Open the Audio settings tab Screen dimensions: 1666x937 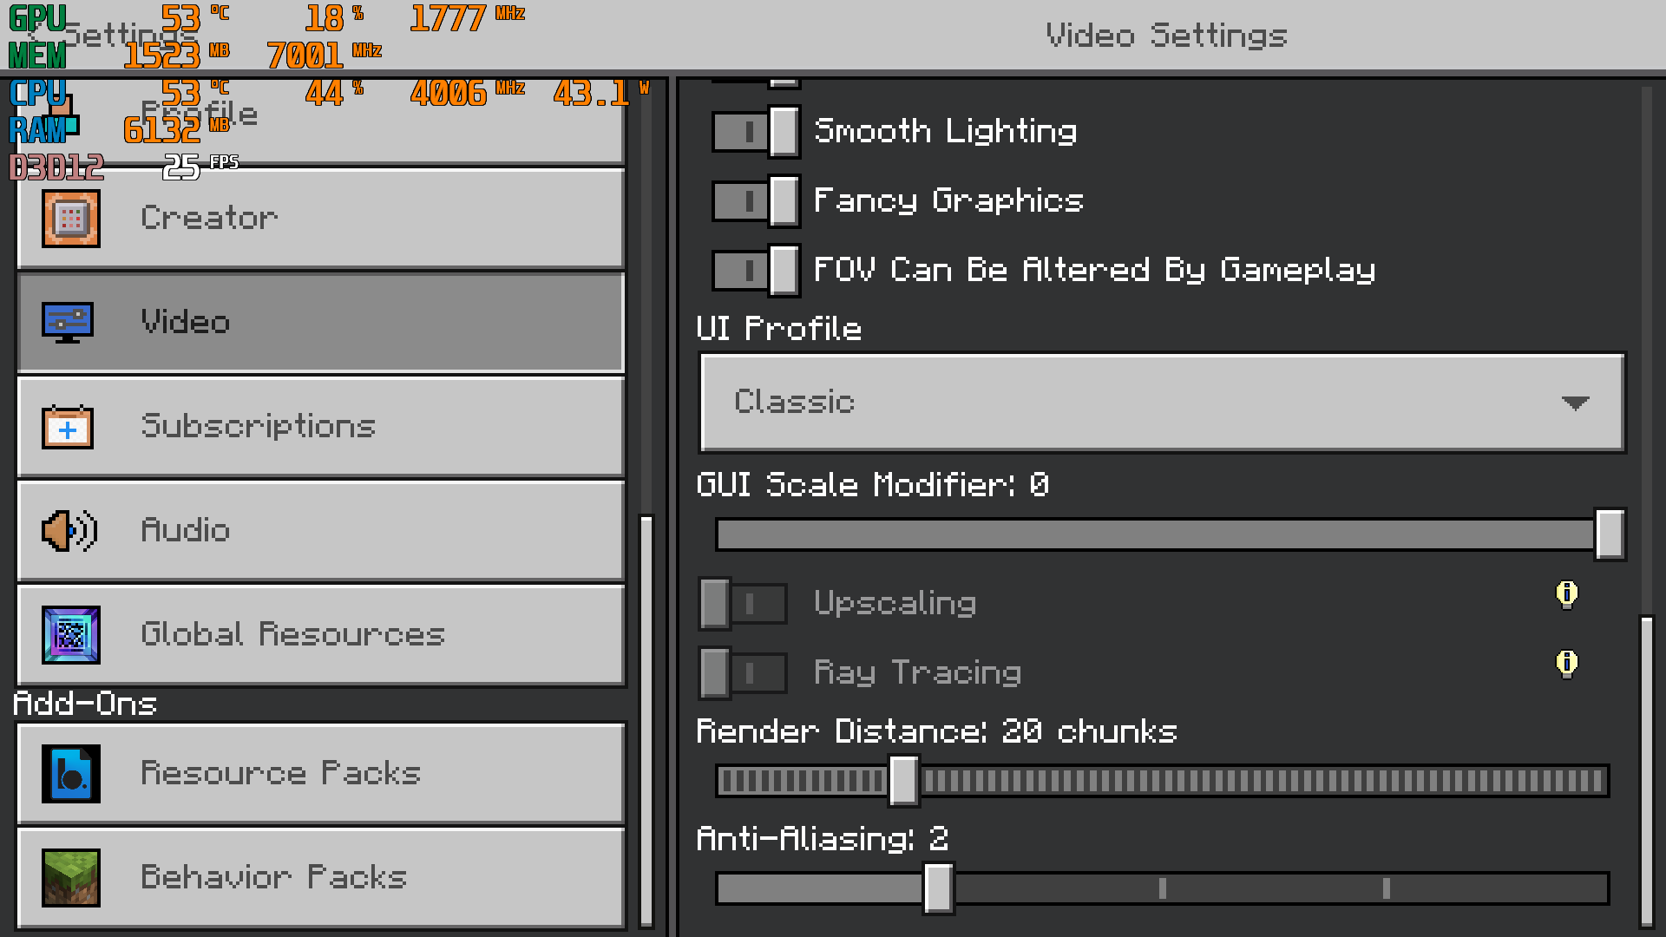(321, 530)
